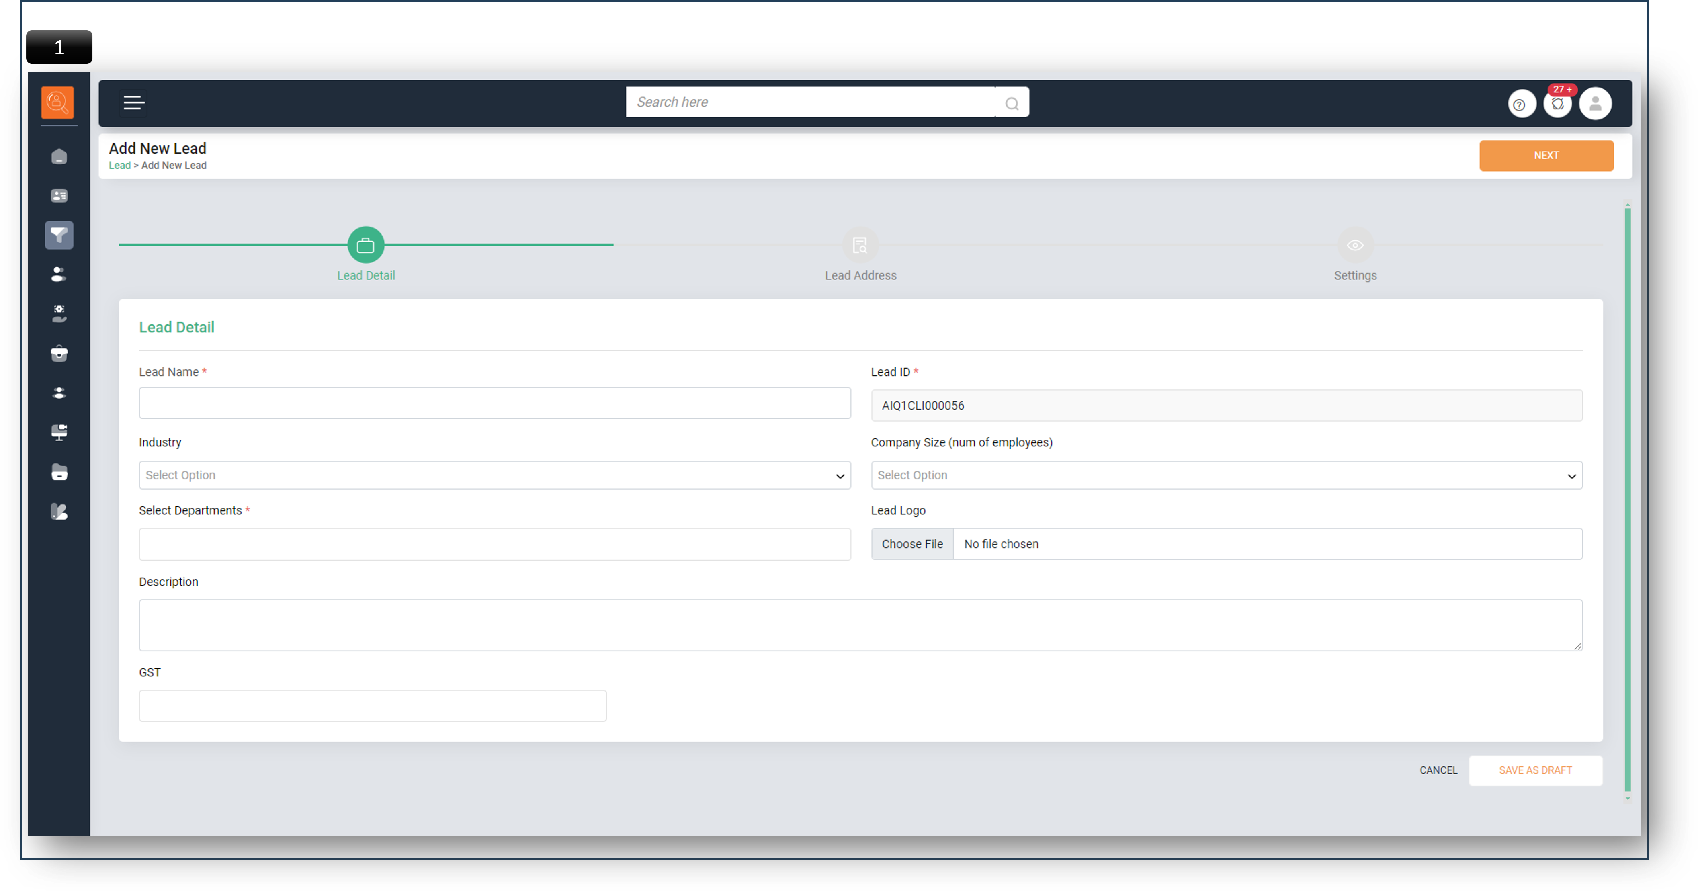Click the search magnifier icon
Image resolution: width=1698 pixels, height=893 pixels.
(x=1012, y=103)
